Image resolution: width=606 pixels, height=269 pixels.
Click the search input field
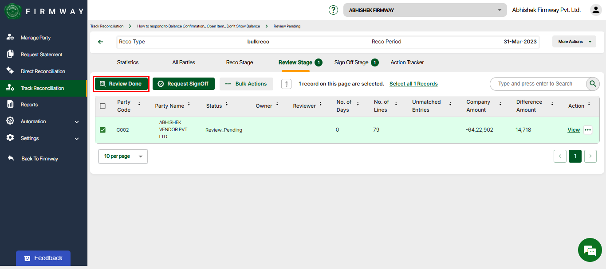537,84
